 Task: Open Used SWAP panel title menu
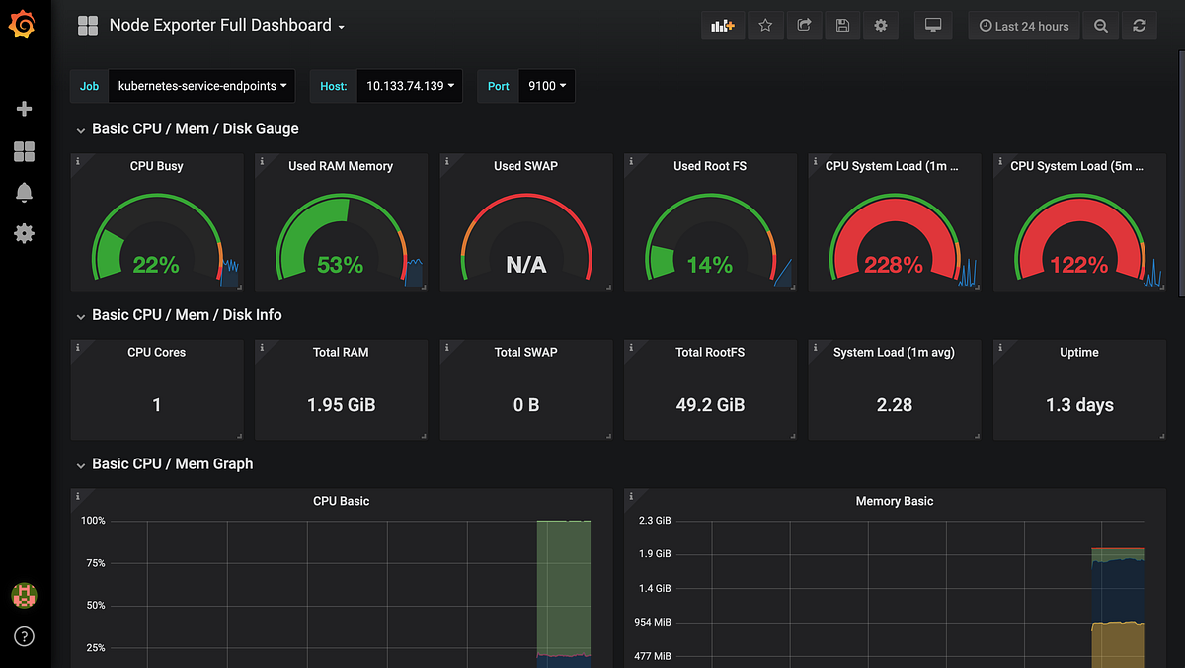(x=525, y=166)
